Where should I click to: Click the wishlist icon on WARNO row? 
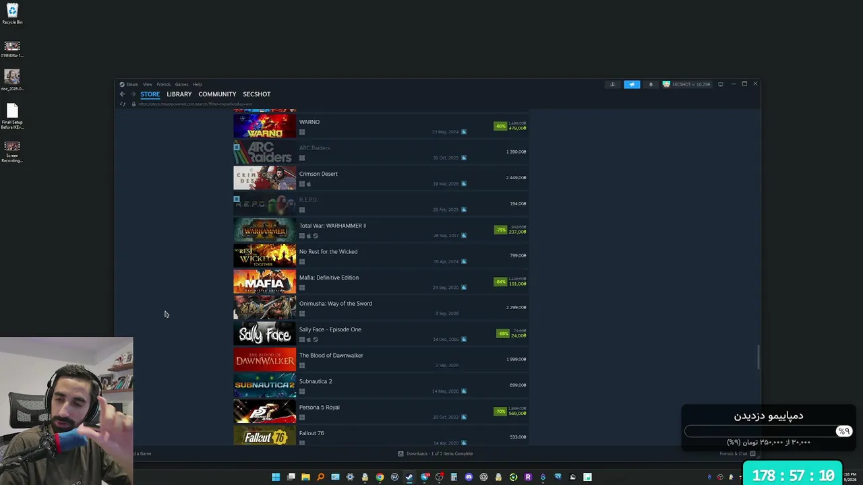click(464, 132)
